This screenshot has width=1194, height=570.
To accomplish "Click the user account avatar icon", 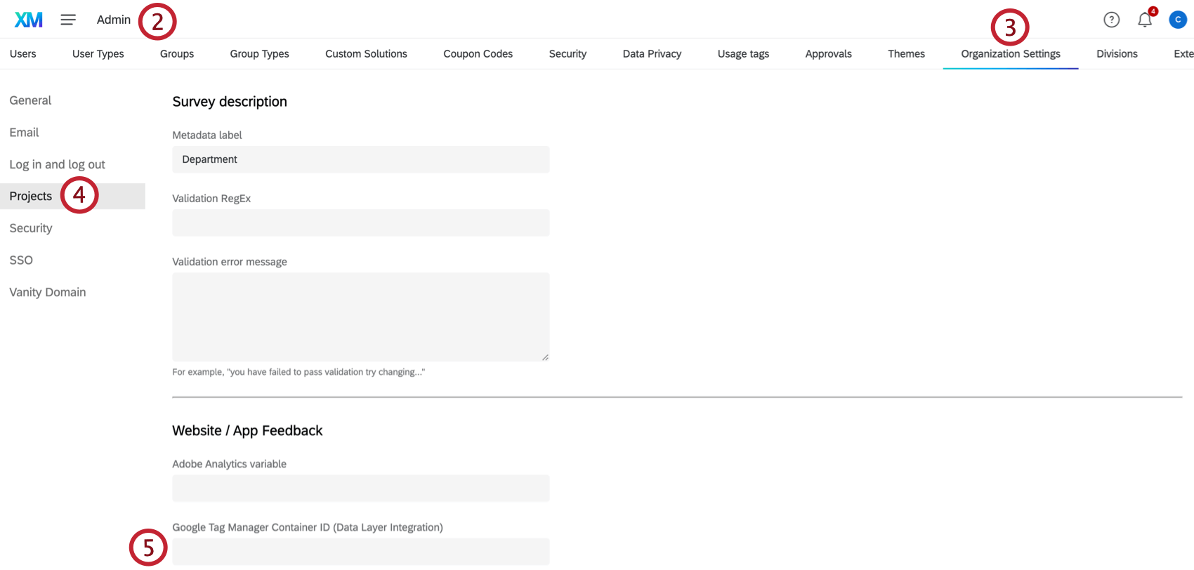I will click(x=1178, y=20).
